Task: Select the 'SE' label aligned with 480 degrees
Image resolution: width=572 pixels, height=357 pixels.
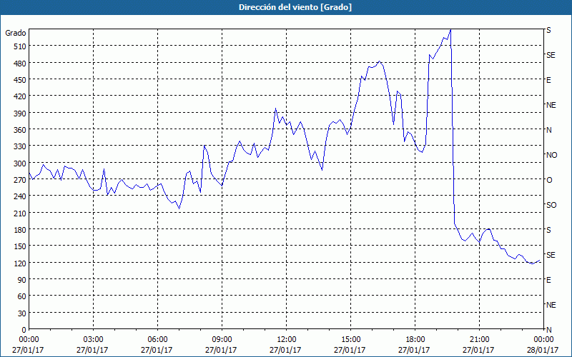Action: pyautogui.click(x=551, y=55)
